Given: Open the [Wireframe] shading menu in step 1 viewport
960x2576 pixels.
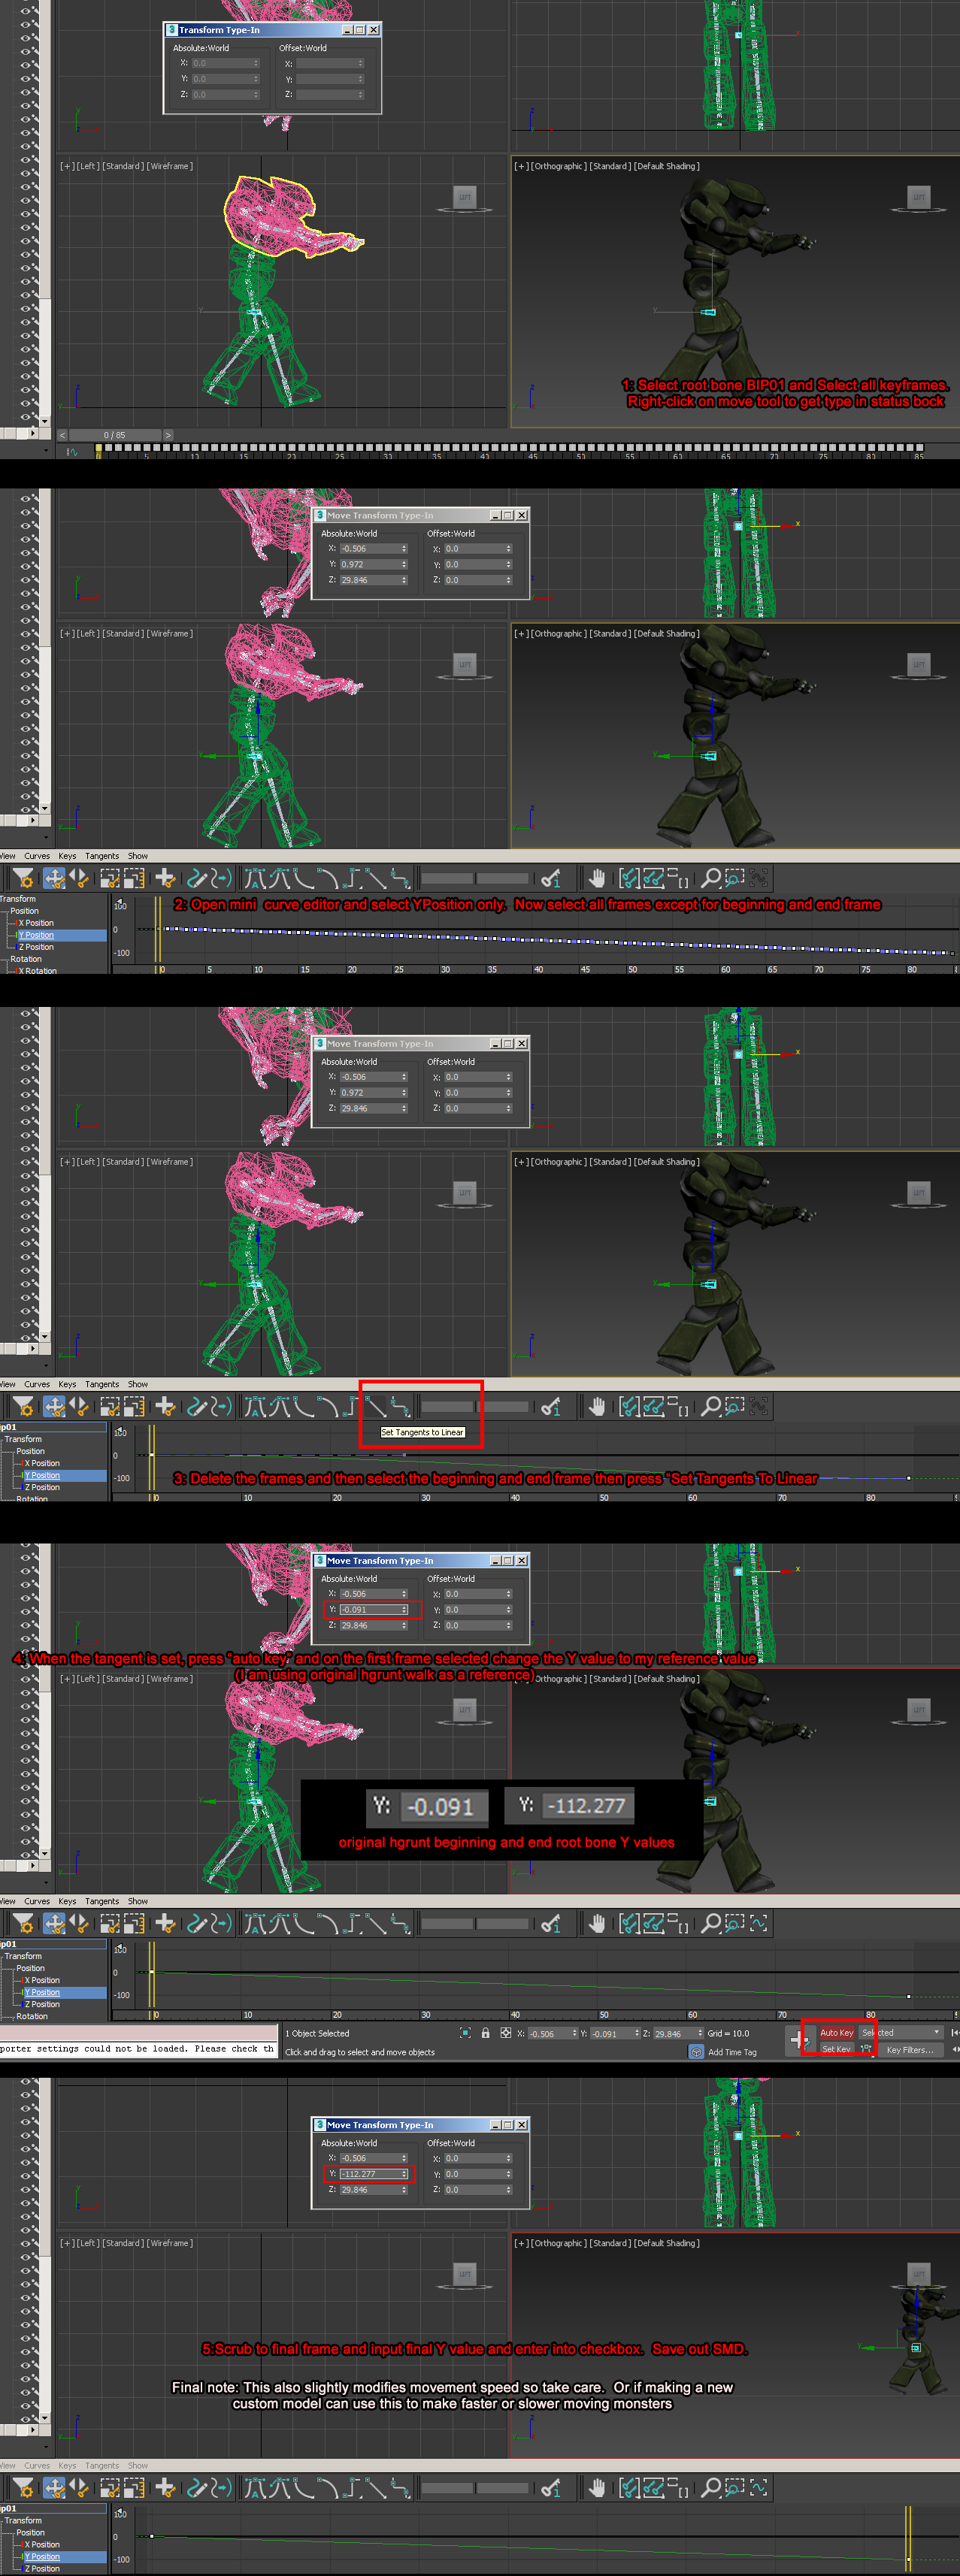Looking at the screenshot, I should click(x=170, y=166).
